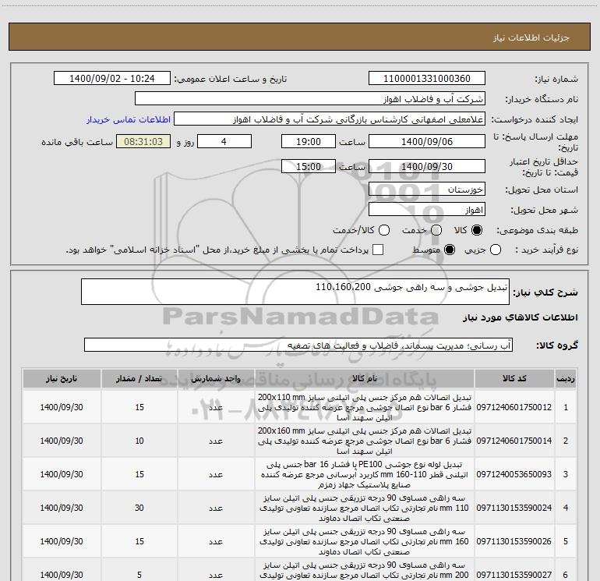
Task: Choose the جزیی purchase type radio
Action: (x=496, y=250)
